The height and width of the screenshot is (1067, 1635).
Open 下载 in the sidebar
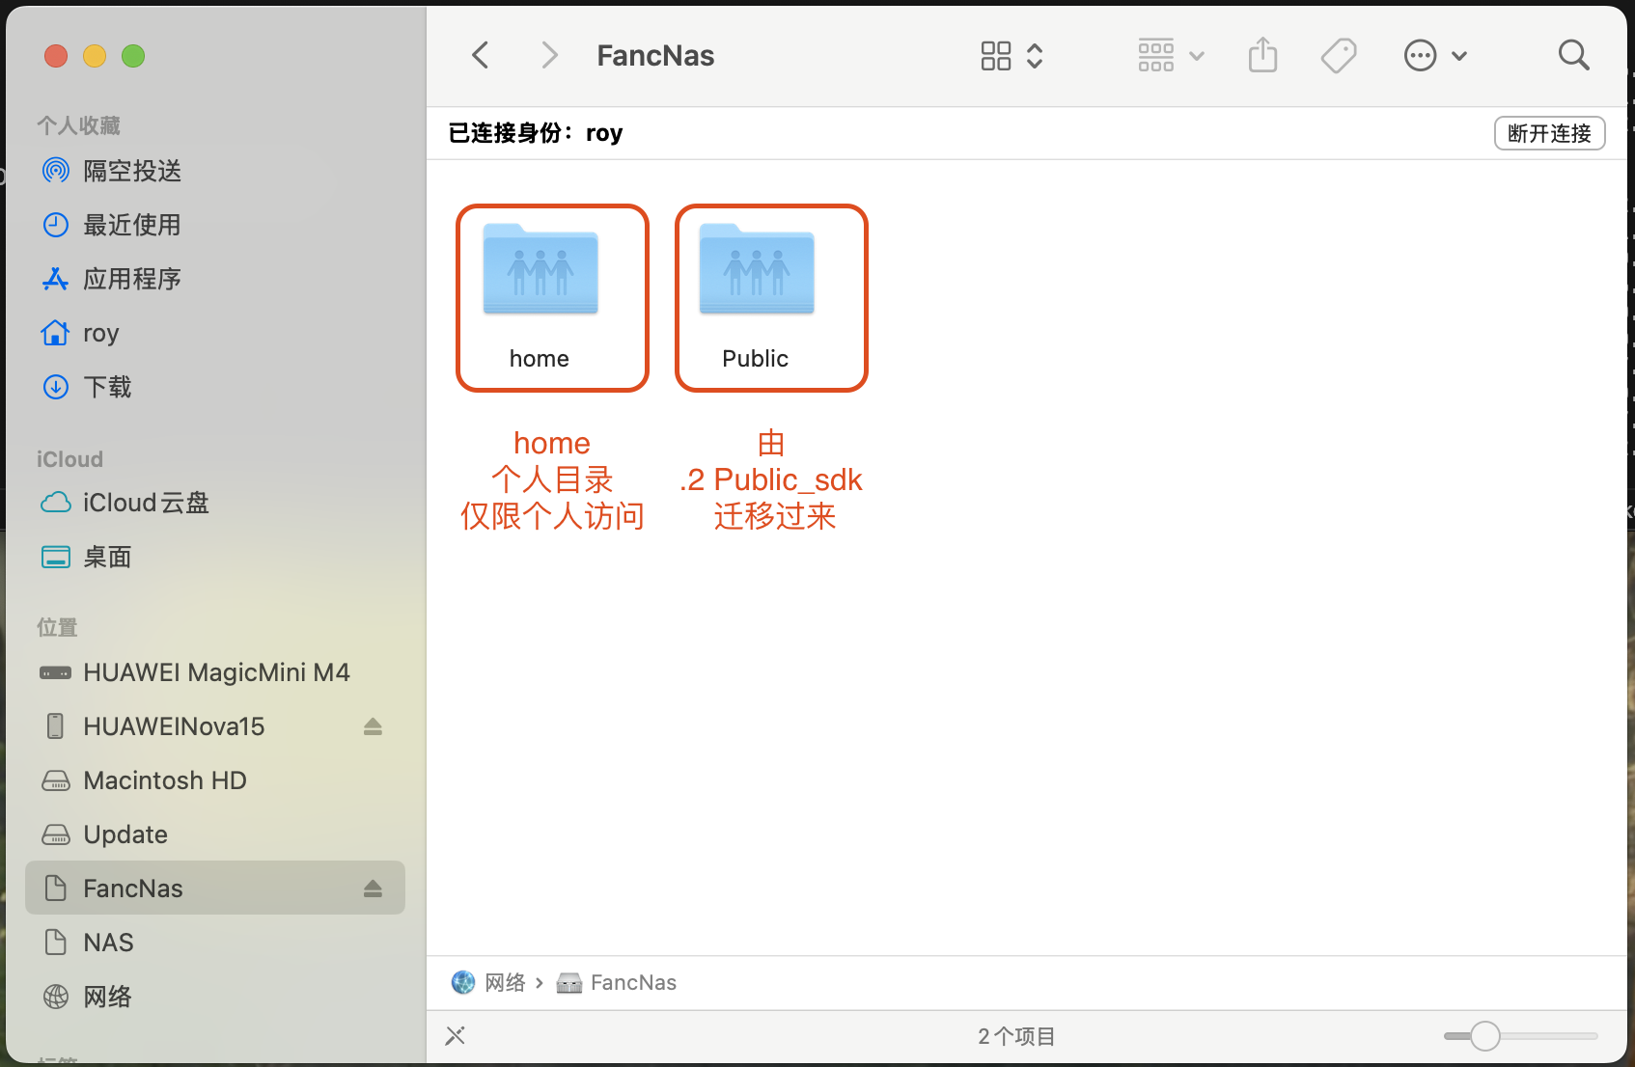(215, 387)
